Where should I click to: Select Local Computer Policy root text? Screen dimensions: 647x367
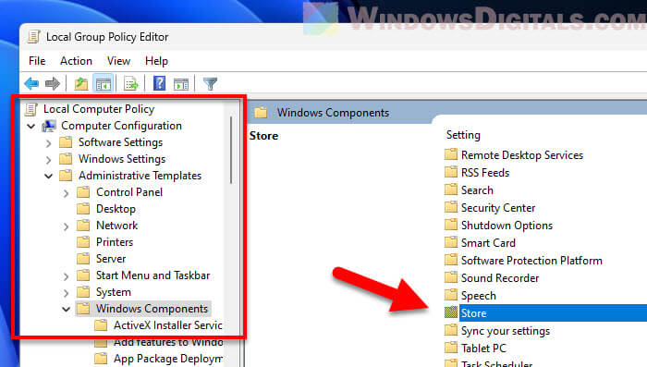pos(99,109)
